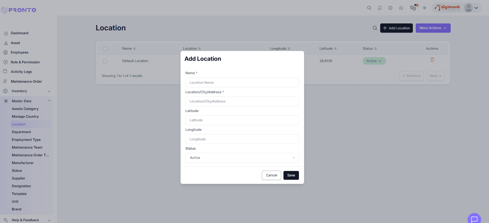Open Maintenance Team submenu item
Screen dimensions: 489x223
[x=27, y=148]
